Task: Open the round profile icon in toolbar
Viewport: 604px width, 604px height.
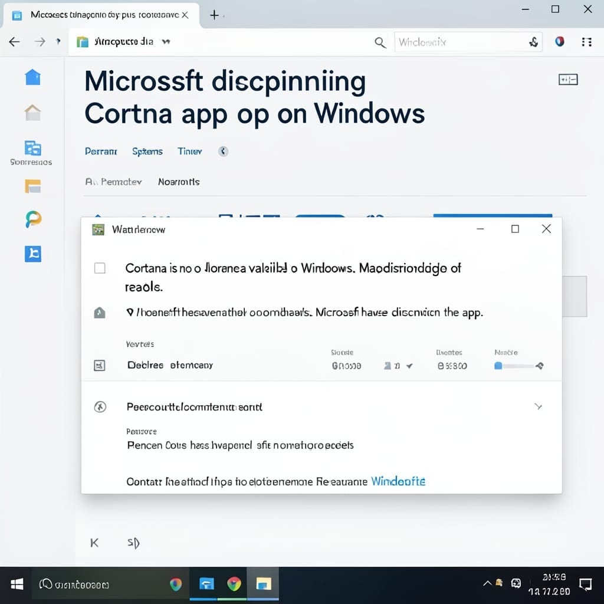Action: (x=560, y=41)
